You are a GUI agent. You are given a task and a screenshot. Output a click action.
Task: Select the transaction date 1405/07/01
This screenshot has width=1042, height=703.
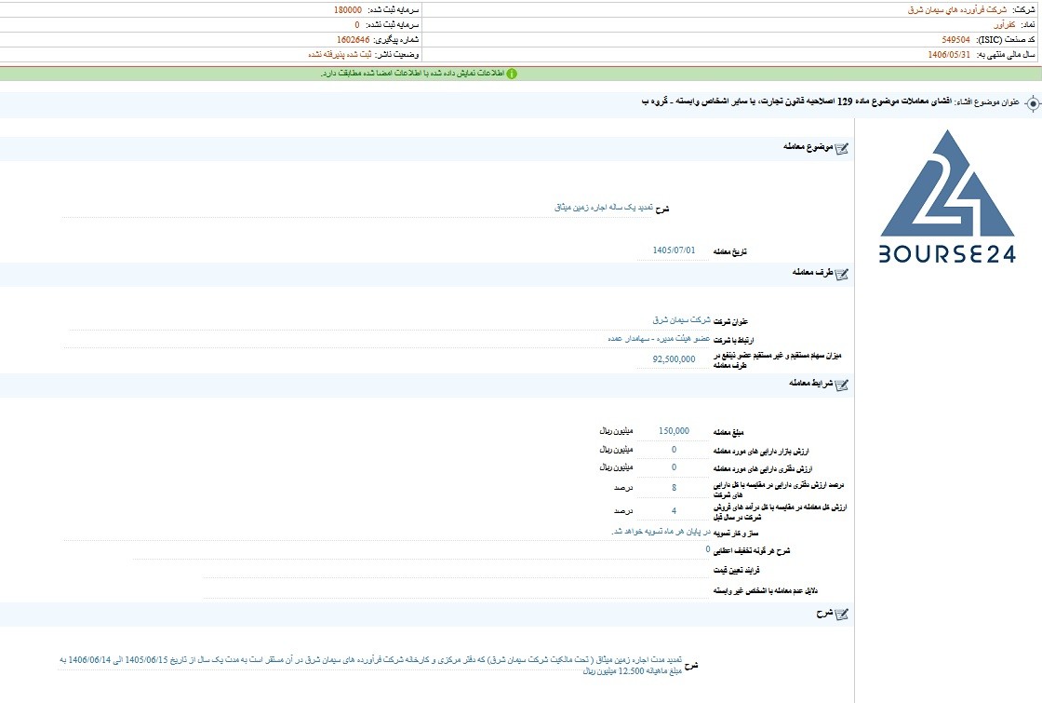(674, 250)
